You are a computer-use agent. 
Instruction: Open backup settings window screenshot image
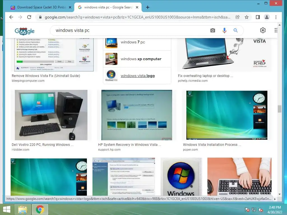tap(124, 177)
